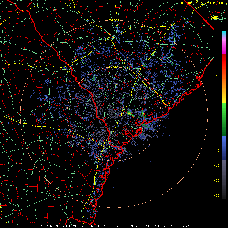The width and height of the screenshot is (228, 228).
Task: Click the positive 10 value on the dBZ scale
Action: (218, 136)
